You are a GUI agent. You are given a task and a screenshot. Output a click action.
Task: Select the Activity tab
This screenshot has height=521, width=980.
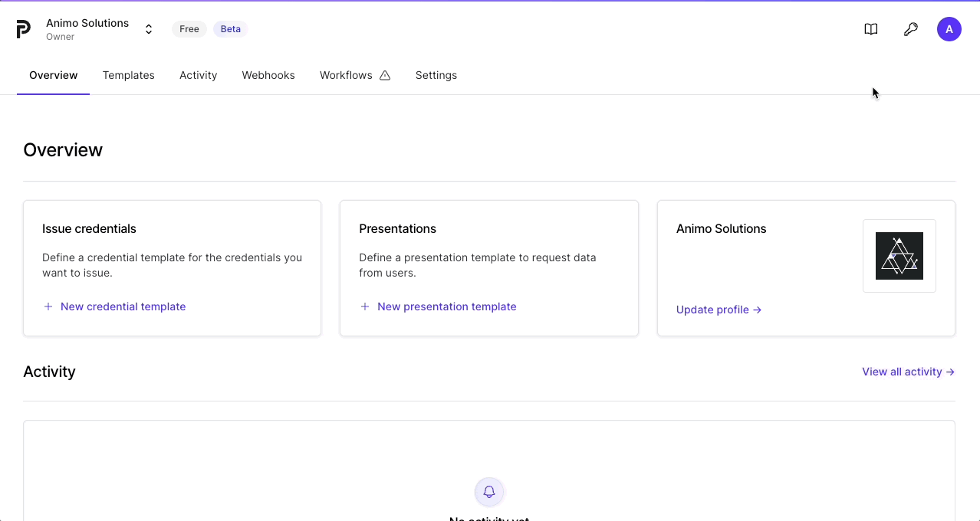point(198,75)
